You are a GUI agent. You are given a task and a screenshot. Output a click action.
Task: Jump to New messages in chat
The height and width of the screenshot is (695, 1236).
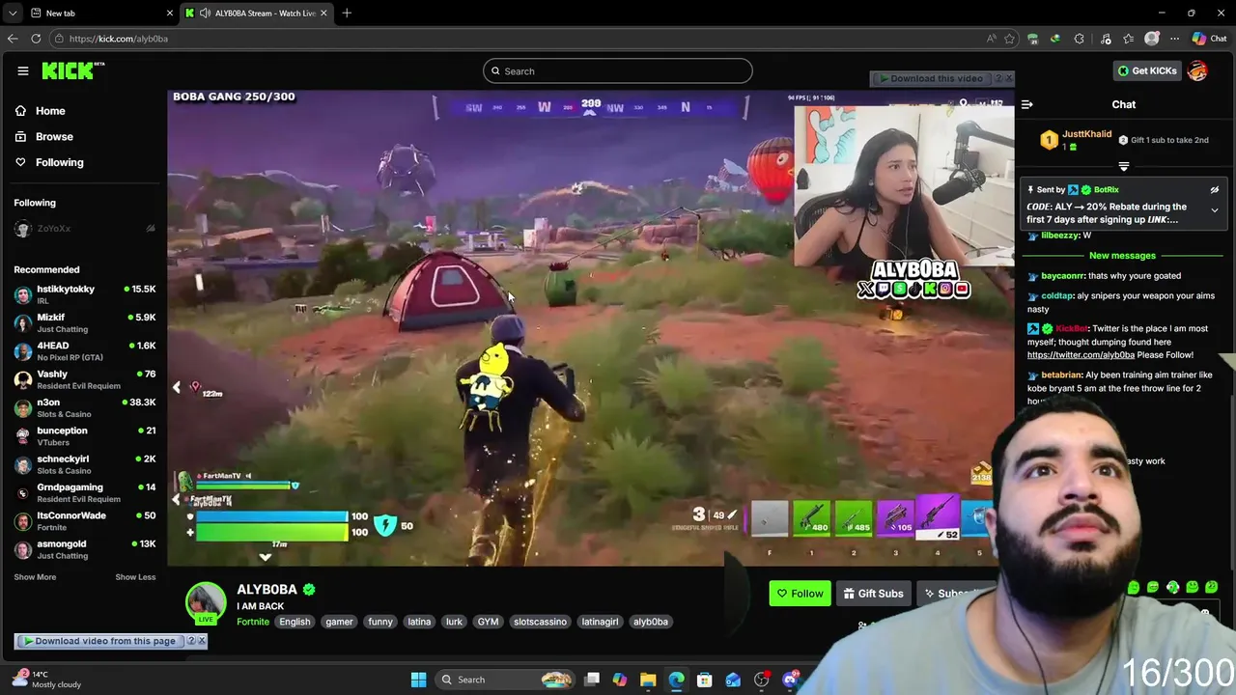(1122, 256)
